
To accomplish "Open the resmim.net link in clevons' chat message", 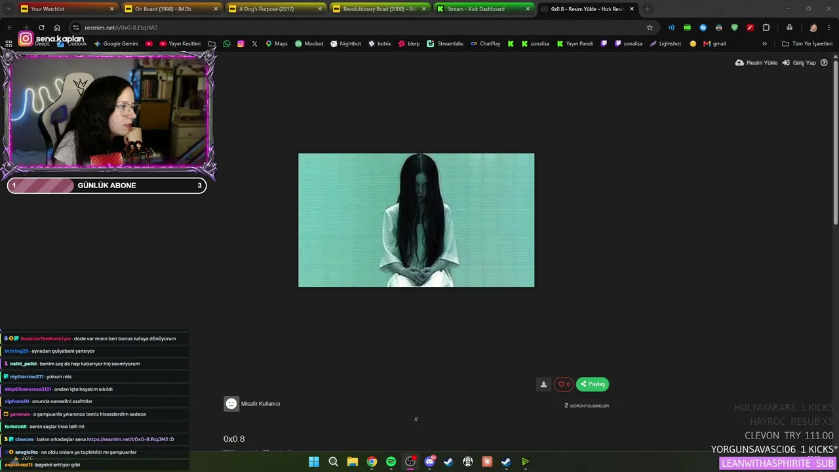I will (x=128, y=439).
